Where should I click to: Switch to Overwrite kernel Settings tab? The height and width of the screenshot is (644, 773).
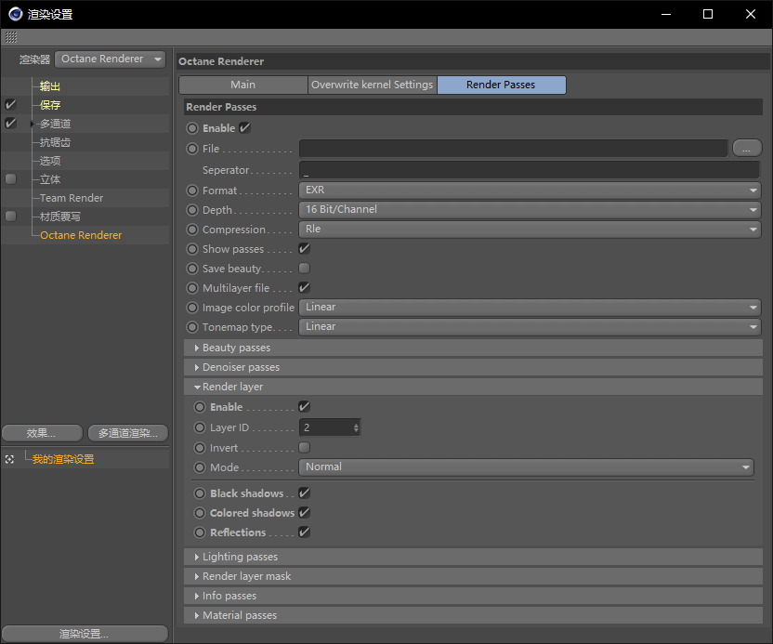[x=373, y=85]
